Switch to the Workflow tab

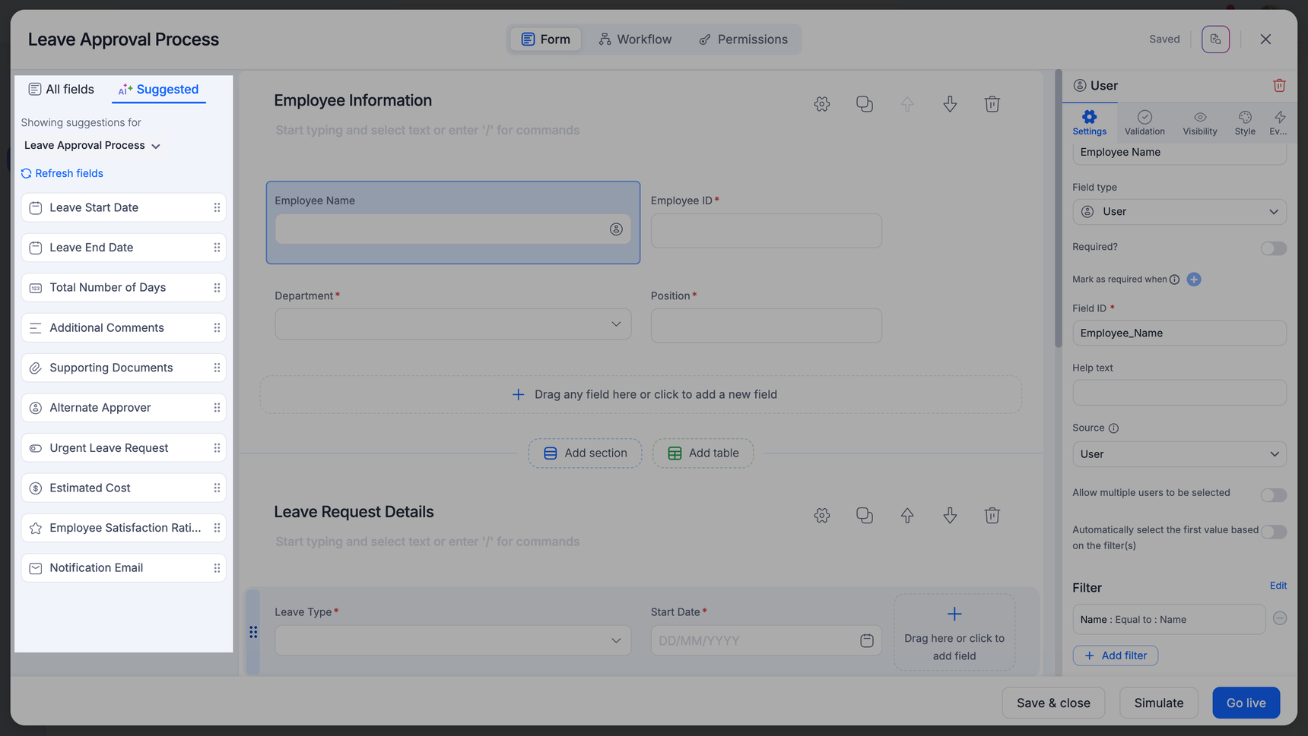point(635,39)
